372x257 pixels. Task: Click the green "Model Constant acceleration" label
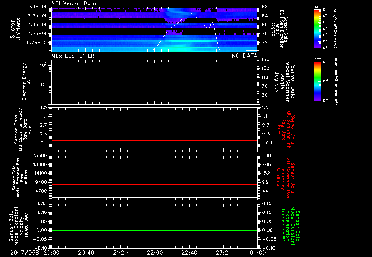[290, 226]
